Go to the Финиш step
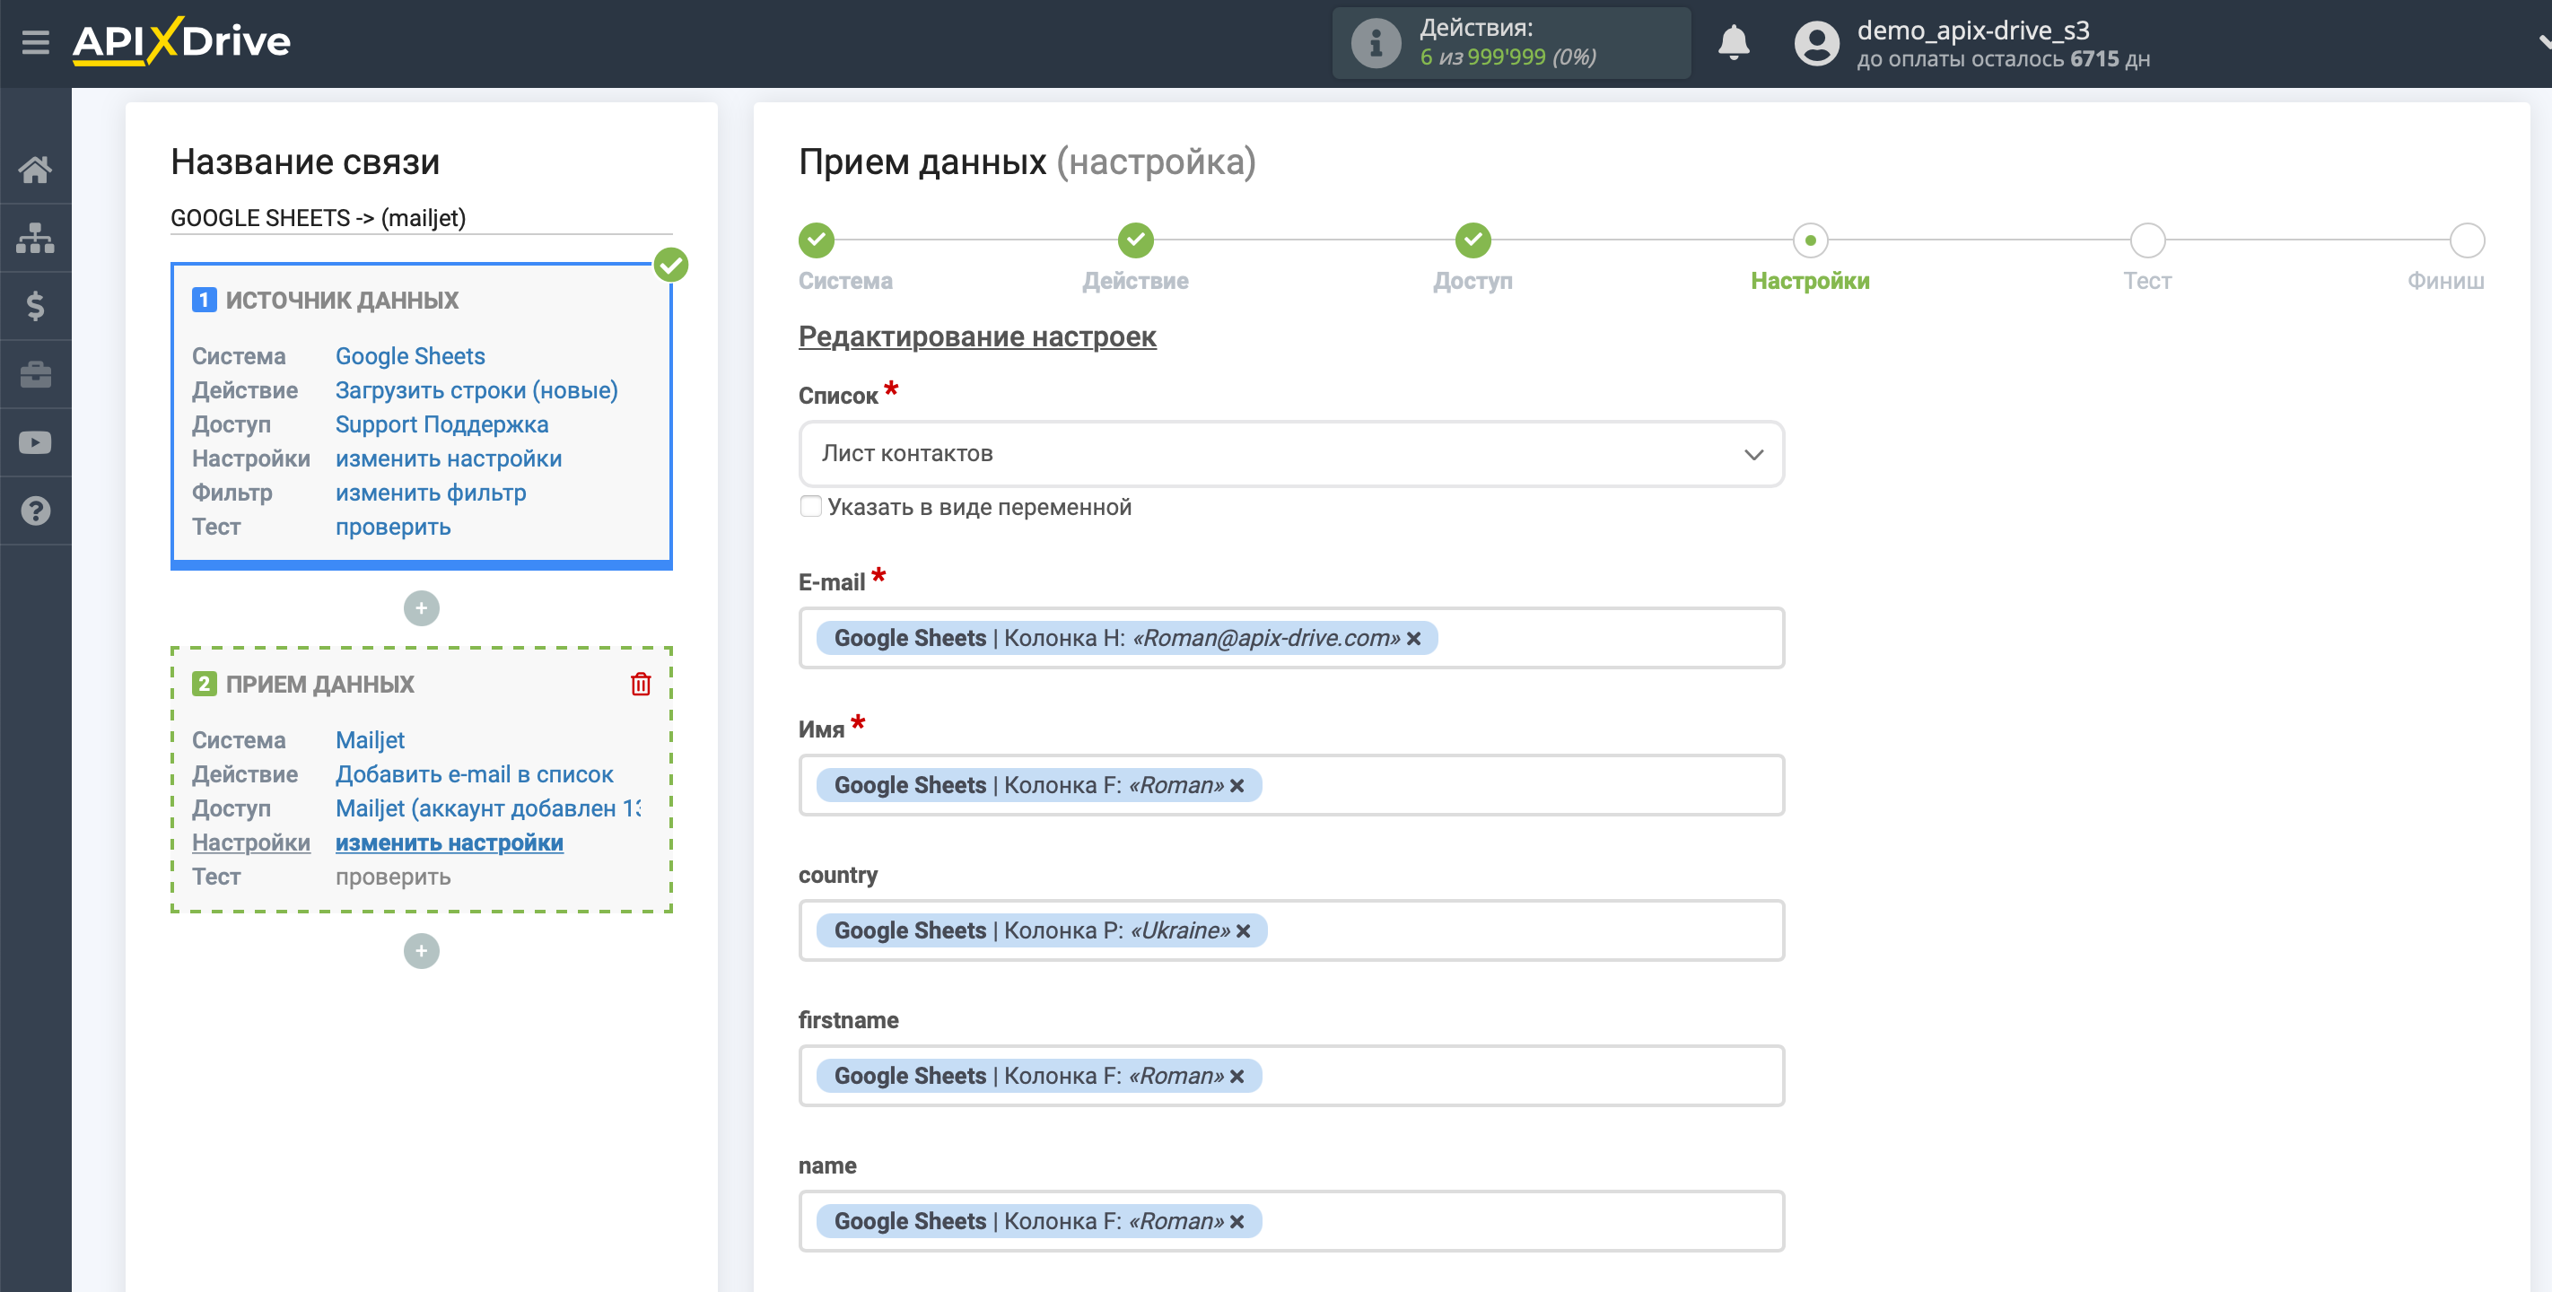The image size is (2552, 1292). pos(2467,240)
